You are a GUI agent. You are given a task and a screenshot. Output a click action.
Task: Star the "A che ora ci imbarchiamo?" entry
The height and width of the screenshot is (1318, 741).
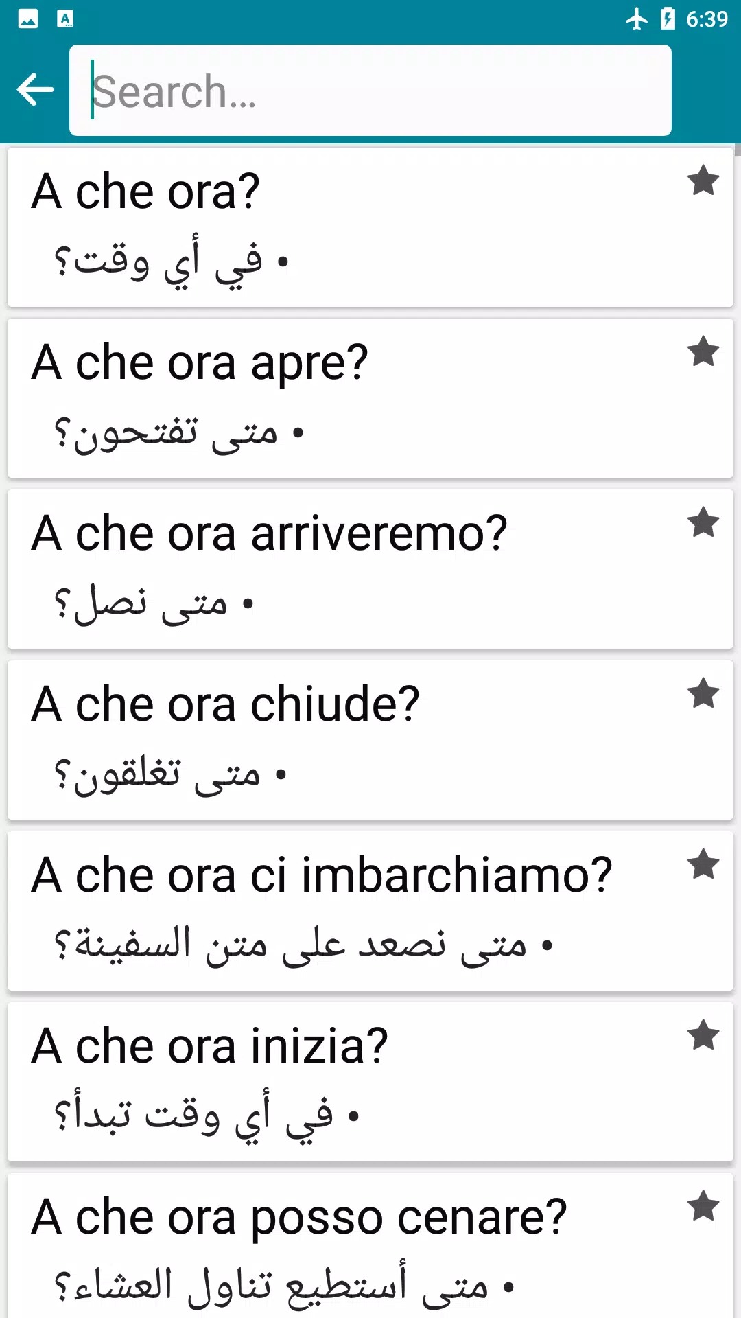click(x=703, y=865)
